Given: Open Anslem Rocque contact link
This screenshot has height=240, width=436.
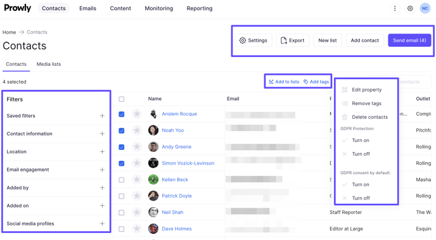Looking at the screenshot, I should point(179,114).
